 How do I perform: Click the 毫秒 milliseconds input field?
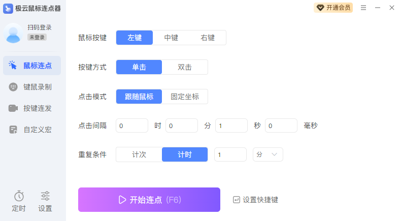point(281,125)
